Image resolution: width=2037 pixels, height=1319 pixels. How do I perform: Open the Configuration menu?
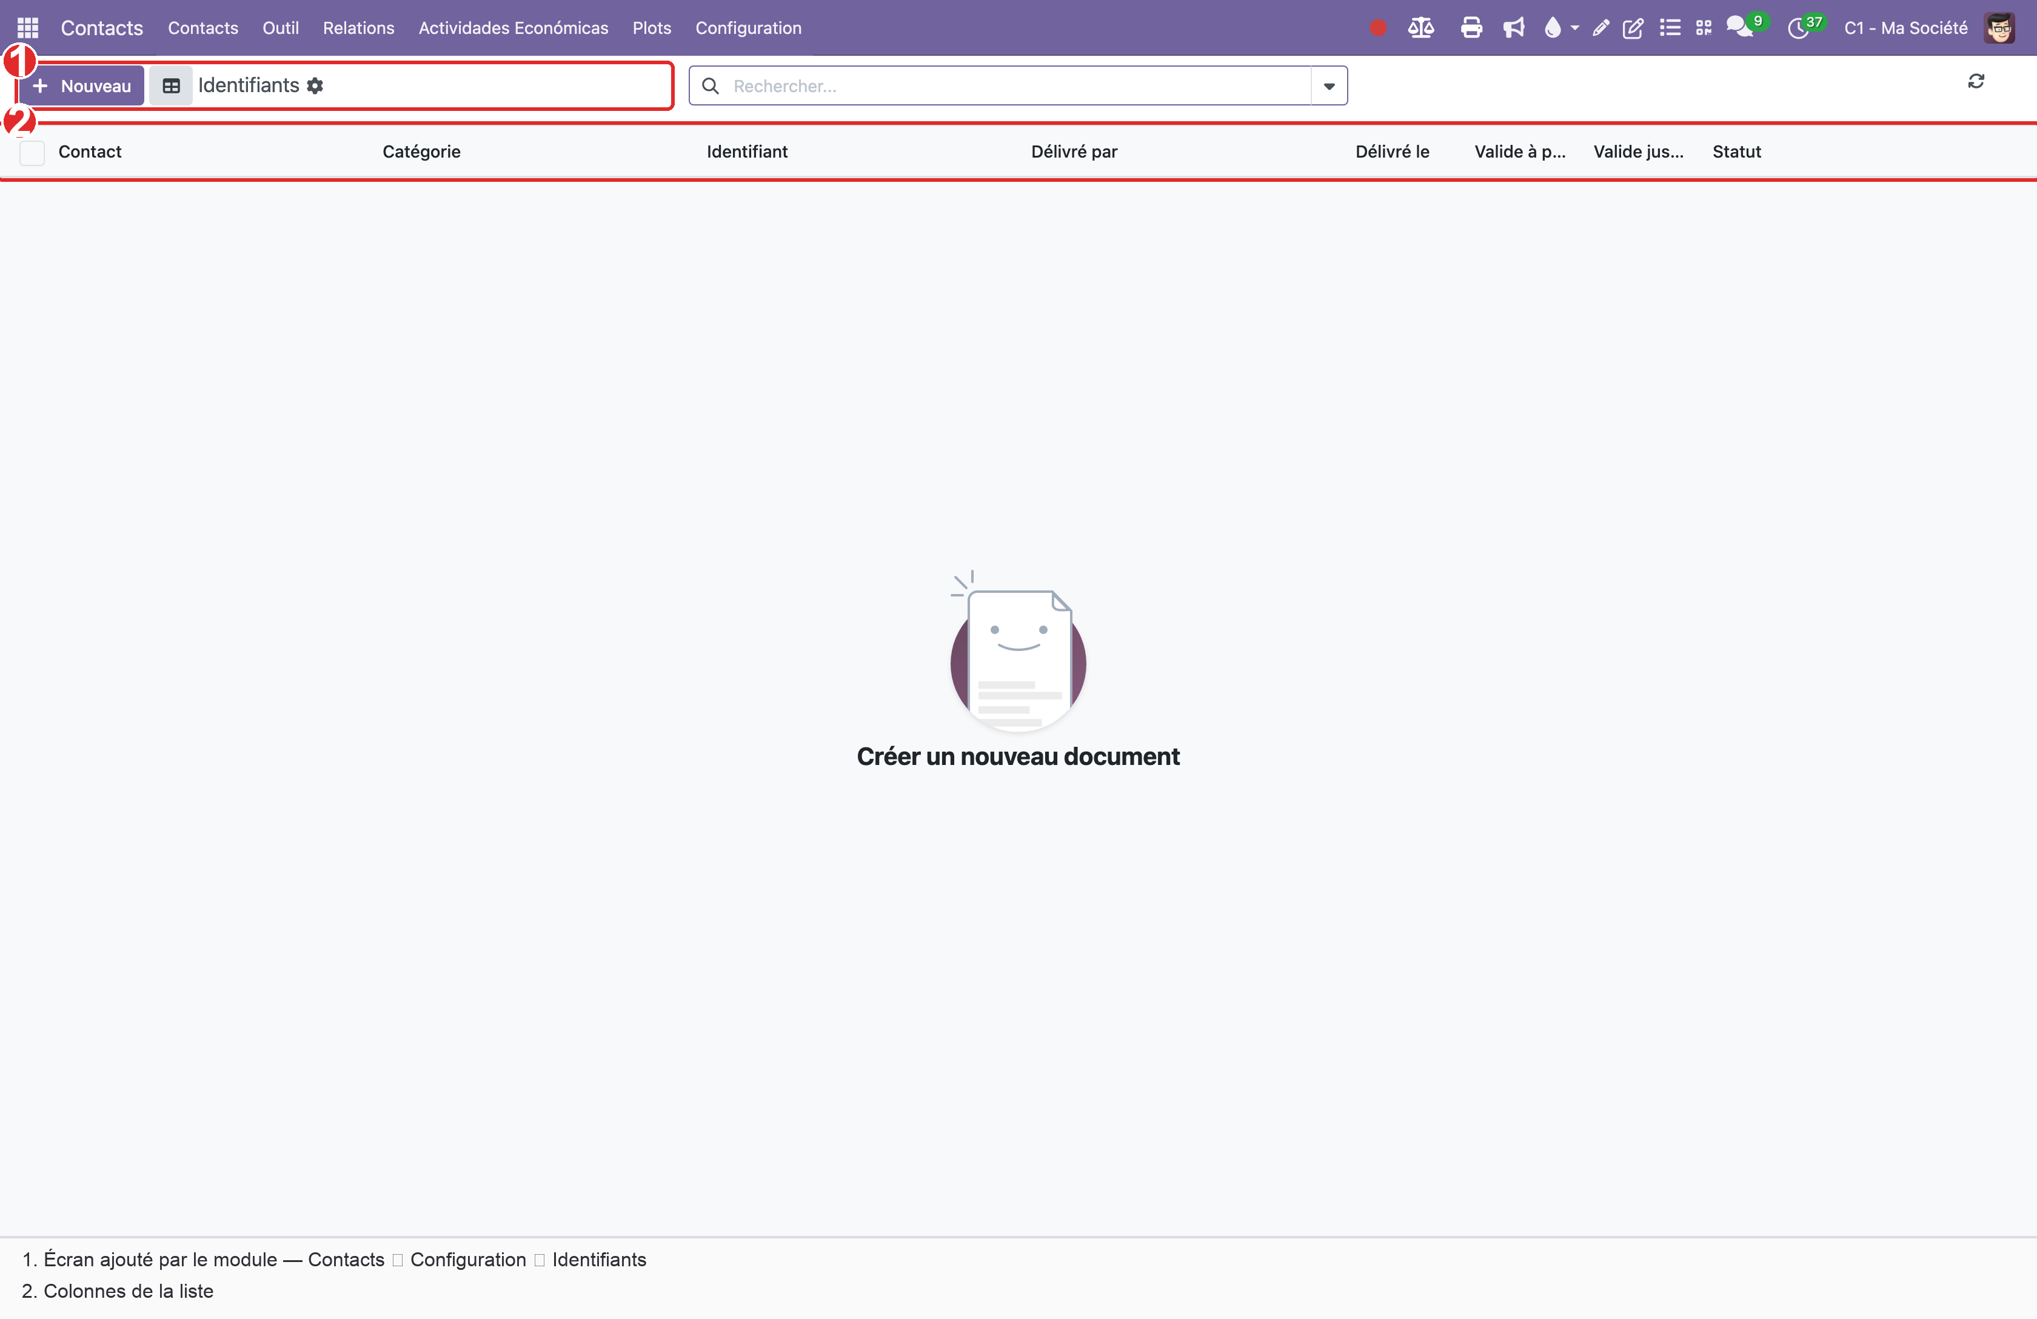748,27
